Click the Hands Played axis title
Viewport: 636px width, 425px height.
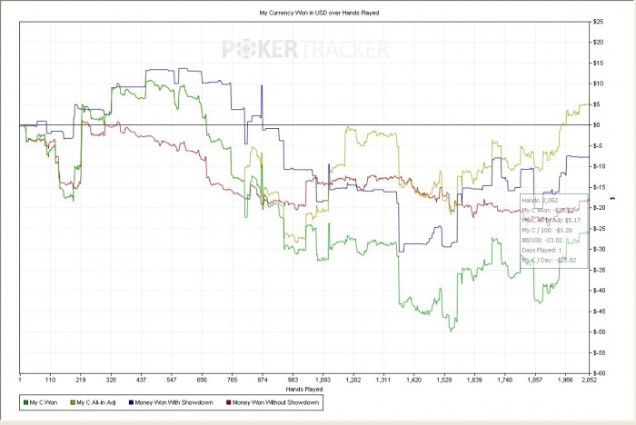306,390
